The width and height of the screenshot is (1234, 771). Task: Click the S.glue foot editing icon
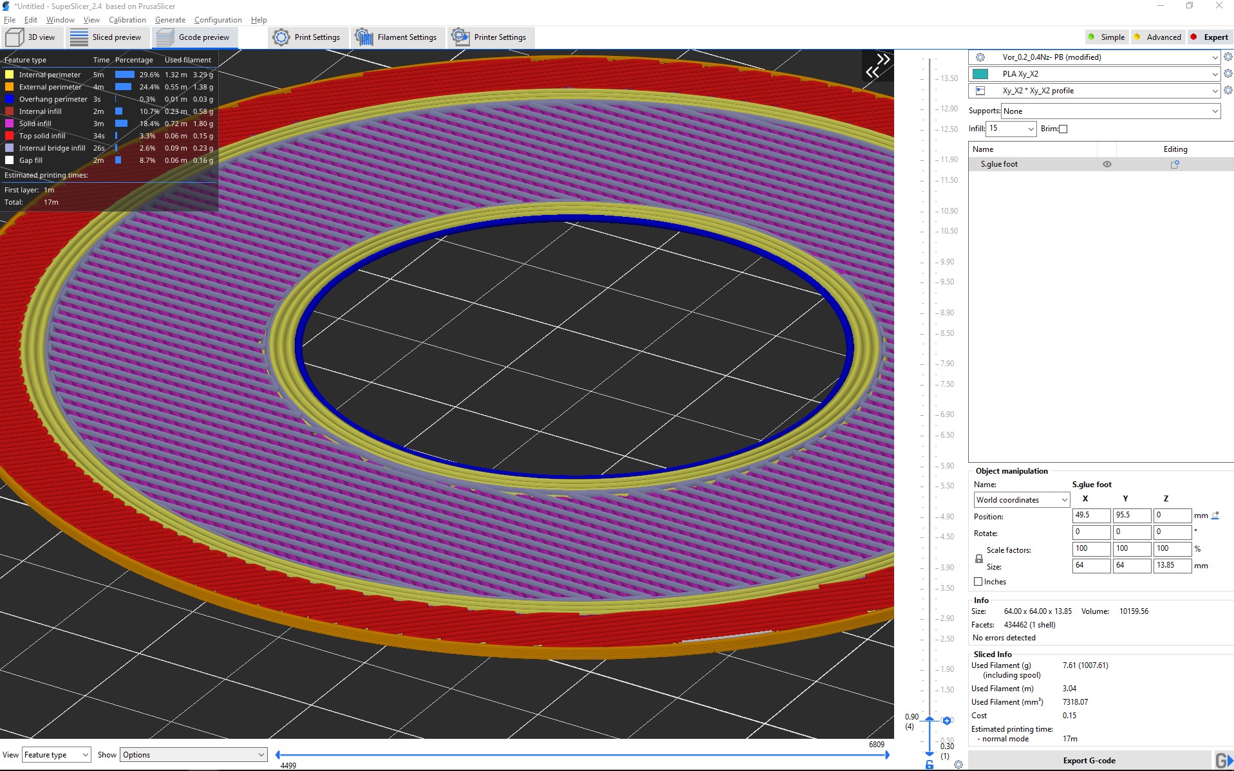click(1175, 164)
